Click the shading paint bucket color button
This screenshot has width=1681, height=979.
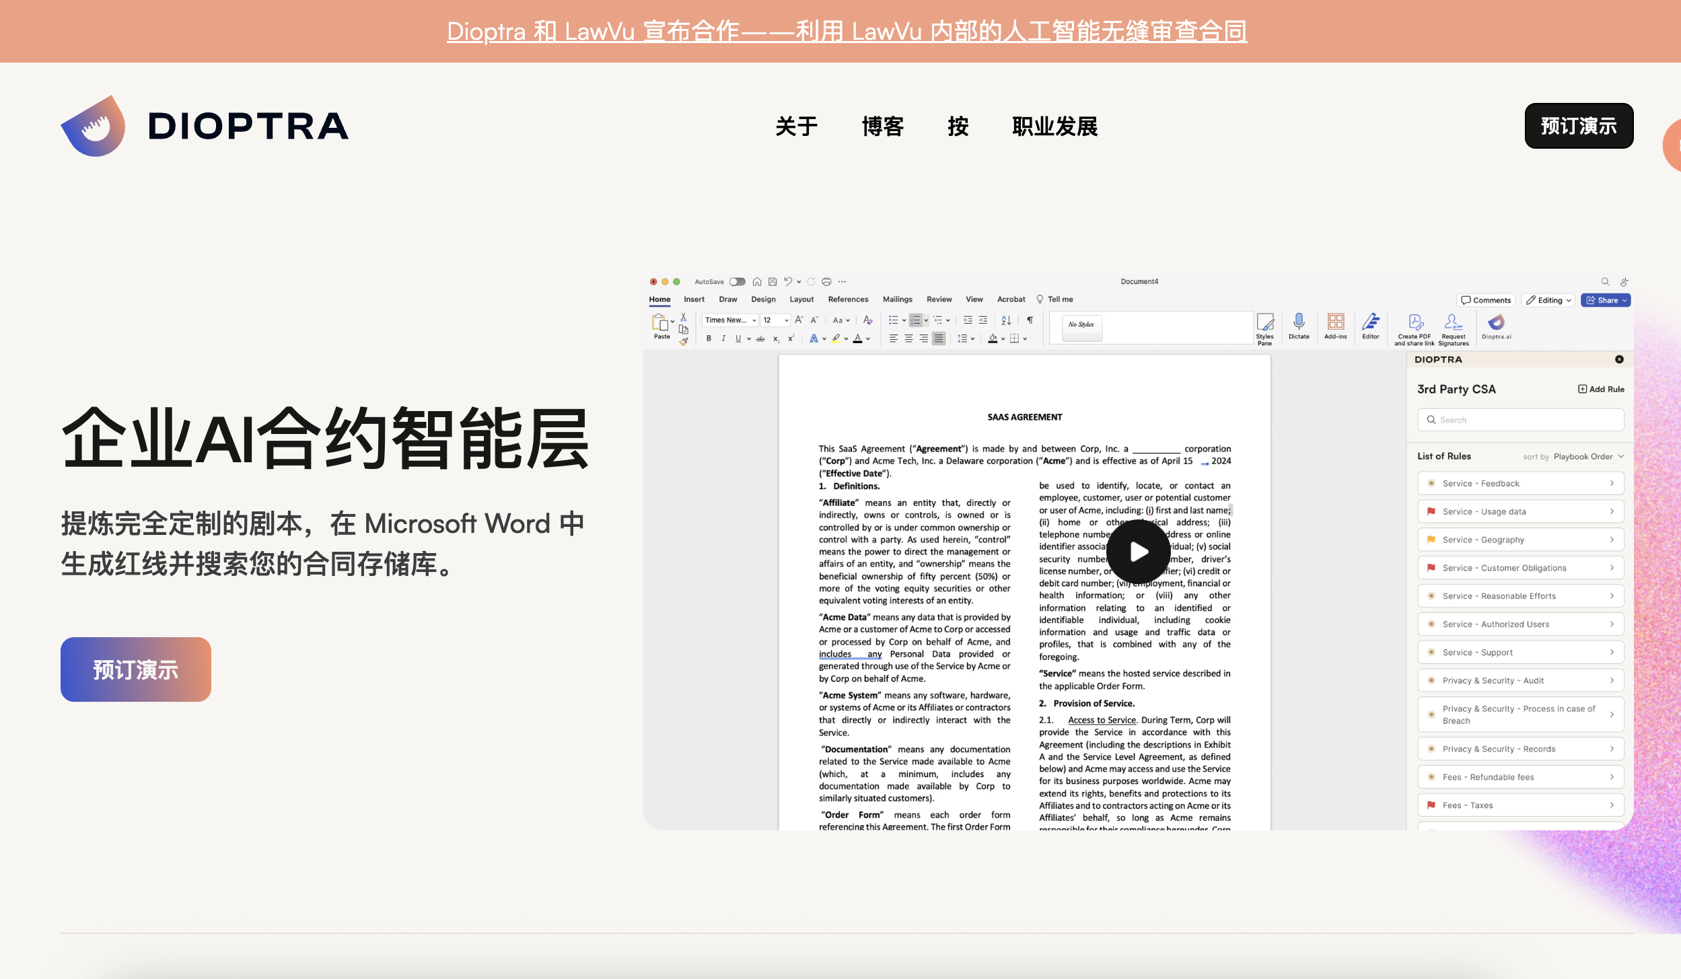[x=993, y=339]
